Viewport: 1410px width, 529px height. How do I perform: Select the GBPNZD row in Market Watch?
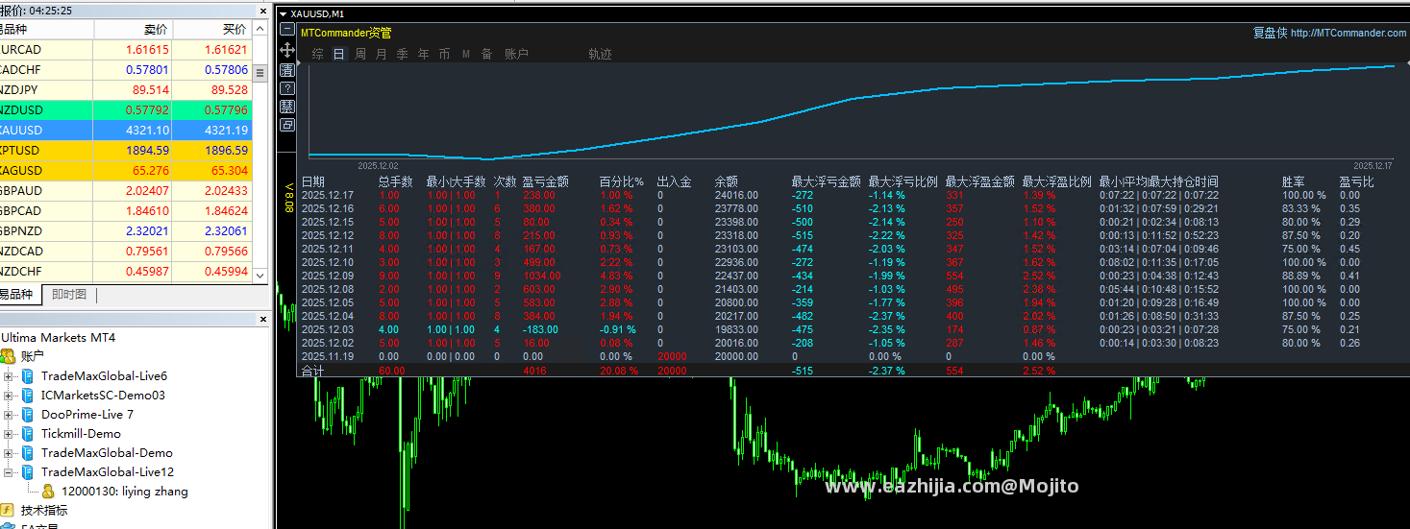coord(126,230)
